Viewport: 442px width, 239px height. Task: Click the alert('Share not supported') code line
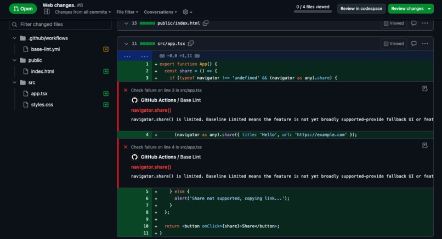point(232,198)
